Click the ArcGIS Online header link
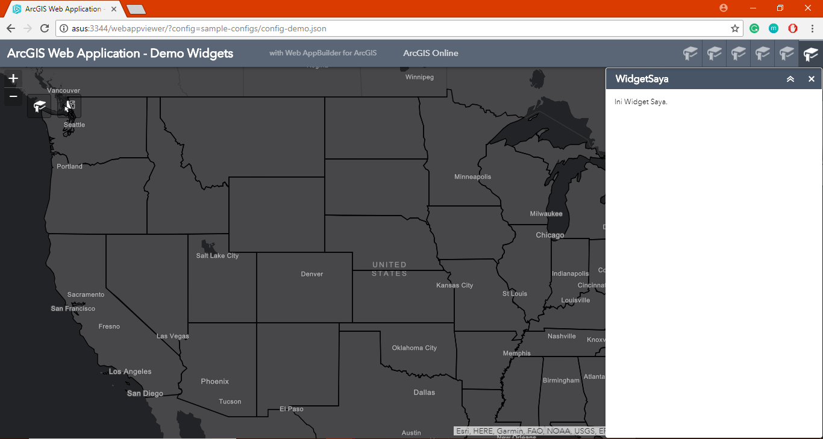The height and width of the screenshot is (439, 823). 431,53
